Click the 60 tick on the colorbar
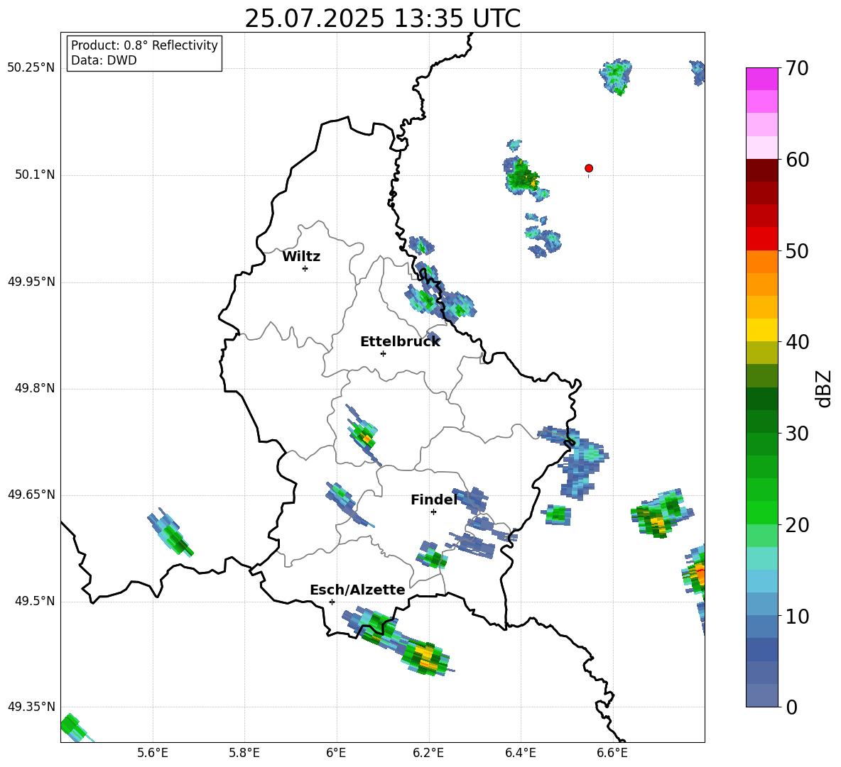 click(797, 160)
